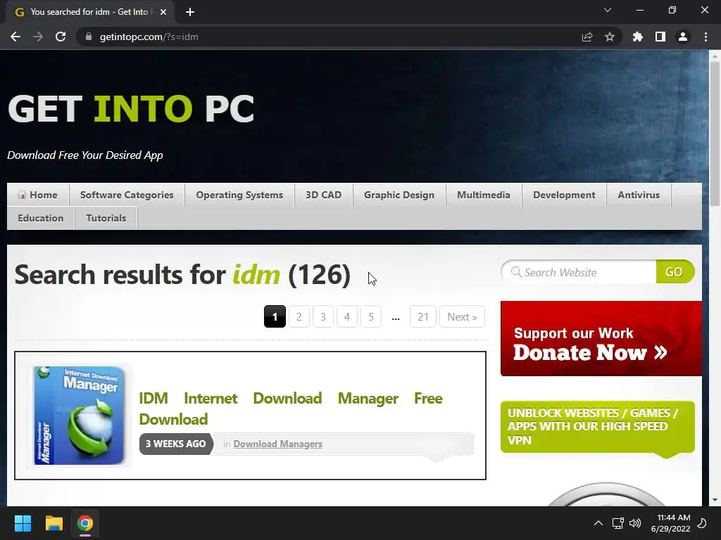Open the Chrome profile icon

pyautogui.click(x=683, y=37)
